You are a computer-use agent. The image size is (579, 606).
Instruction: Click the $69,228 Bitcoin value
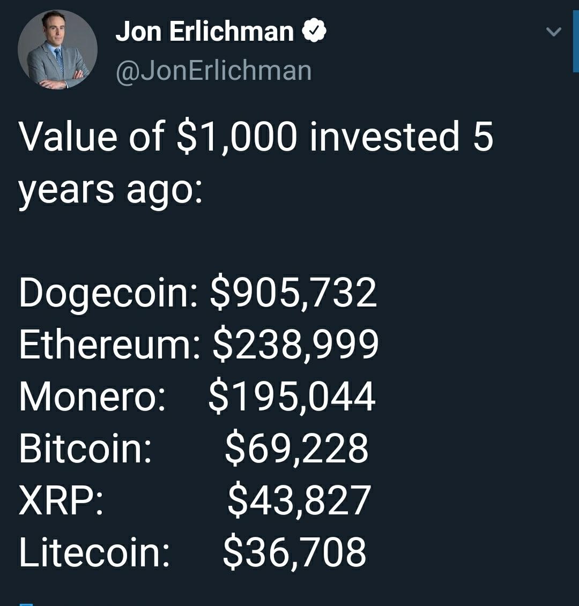(296, 448)
